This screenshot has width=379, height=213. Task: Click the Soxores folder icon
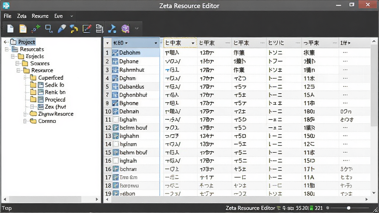(x=25, y=64)
